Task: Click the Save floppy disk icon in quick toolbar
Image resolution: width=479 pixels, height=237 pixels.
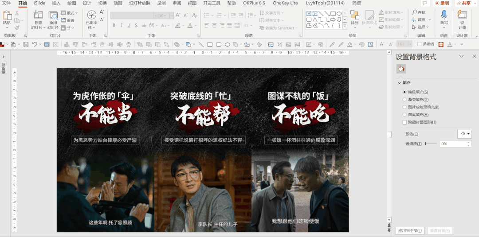Action: click(26, 45)
